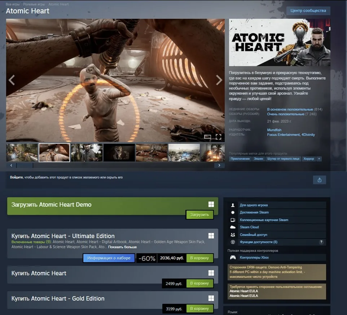The width and height of the screenshot is (347, 315).
Task: Open Функции доступности (8) link
Action: (x=259, y=242)
